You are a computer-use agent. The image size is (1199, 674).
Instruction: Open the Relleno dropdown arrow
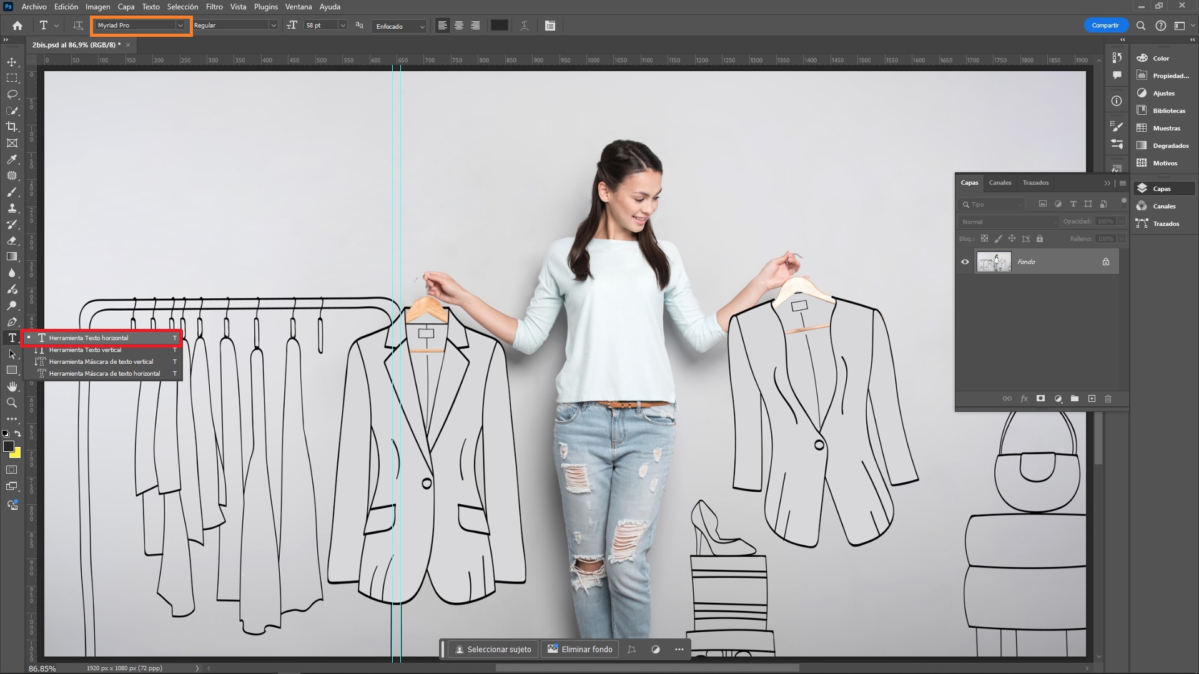1122,238
